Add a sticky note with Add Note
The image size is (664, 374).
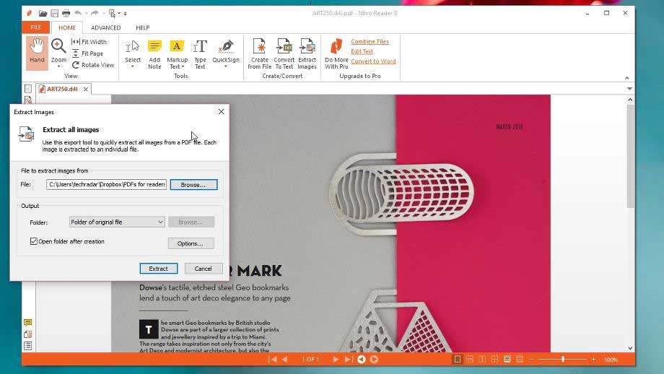(154, 54)
